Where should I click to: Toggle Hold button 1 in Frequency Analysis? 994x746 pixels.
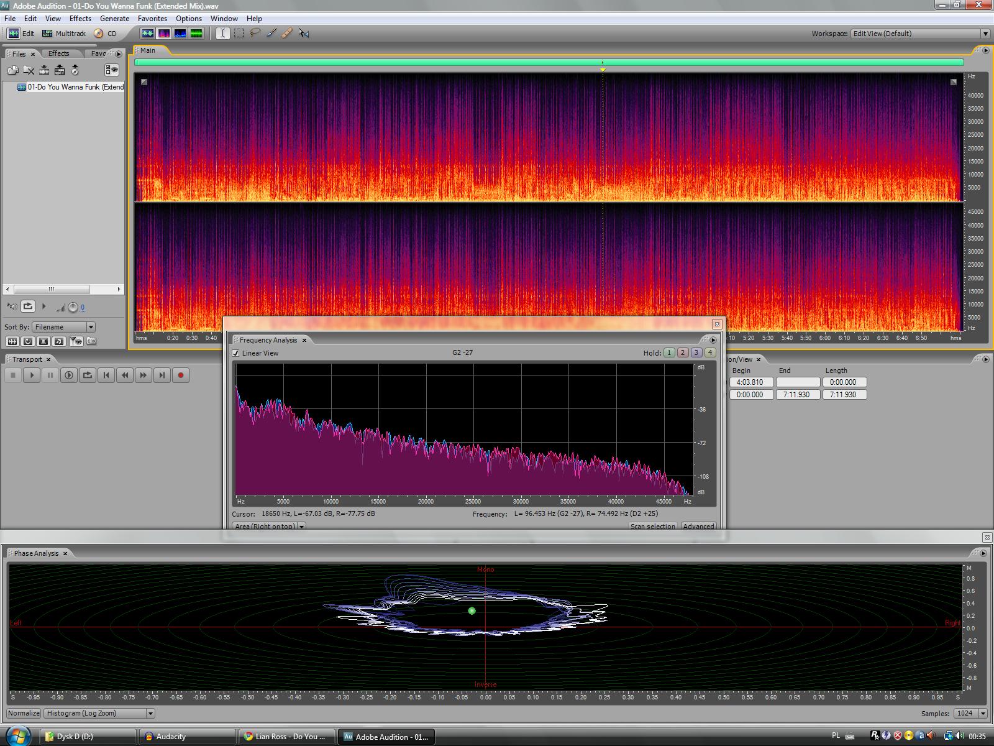[669, 352]
